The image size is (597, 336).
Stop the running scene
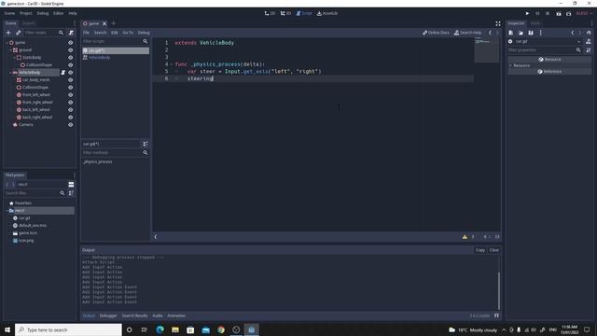click(x=548, y=13)
